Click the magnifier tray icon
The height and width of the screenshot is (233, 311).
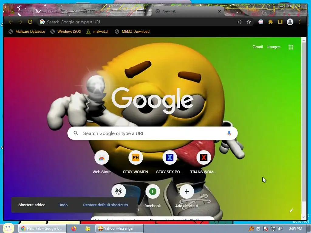coord(251,229)
